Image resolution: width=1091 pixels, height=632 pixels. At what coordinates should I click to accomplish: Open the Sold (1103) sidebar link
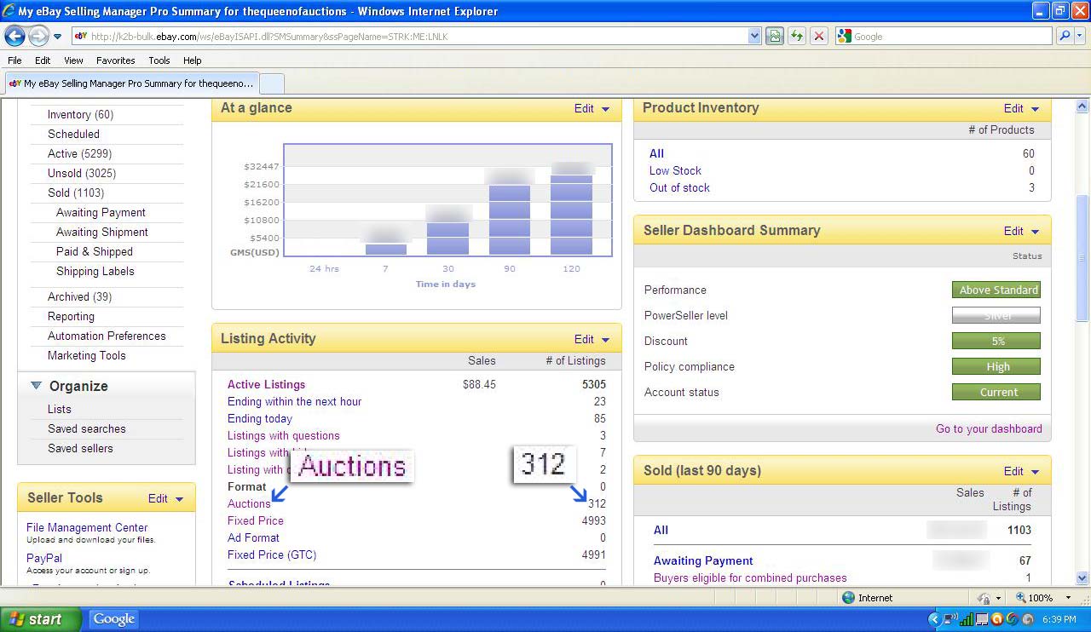point(76,192)
